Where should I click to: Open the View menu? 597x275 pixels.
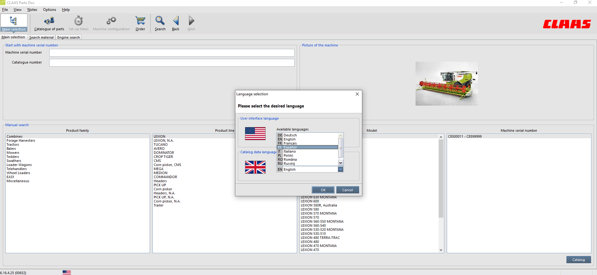point(17,10)
